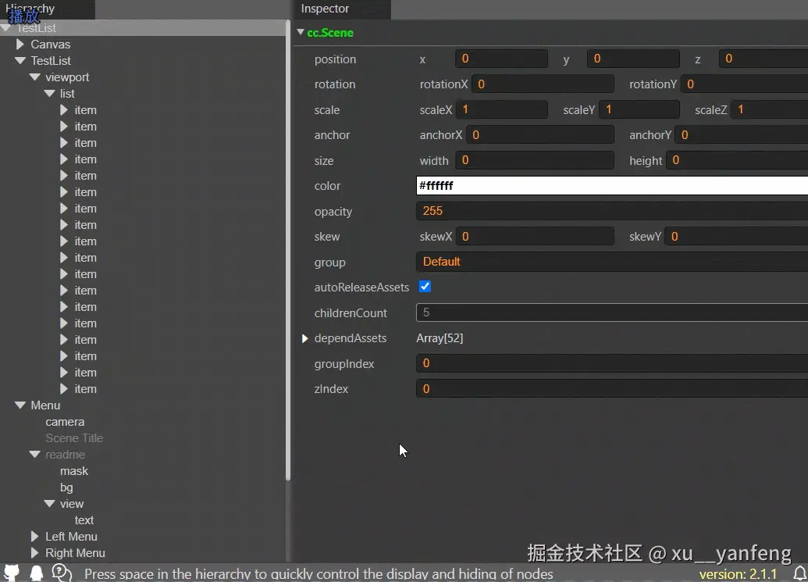Click the version: 2.1.1 label
Viewport: 808px width, 582px height.
click(739, 573)
